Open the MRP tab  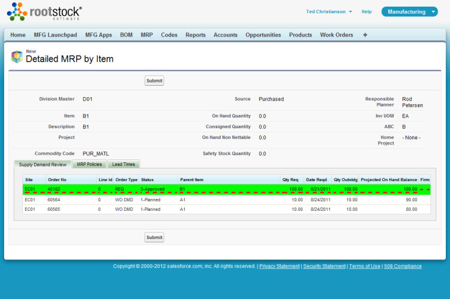click(x=146, y=35)
